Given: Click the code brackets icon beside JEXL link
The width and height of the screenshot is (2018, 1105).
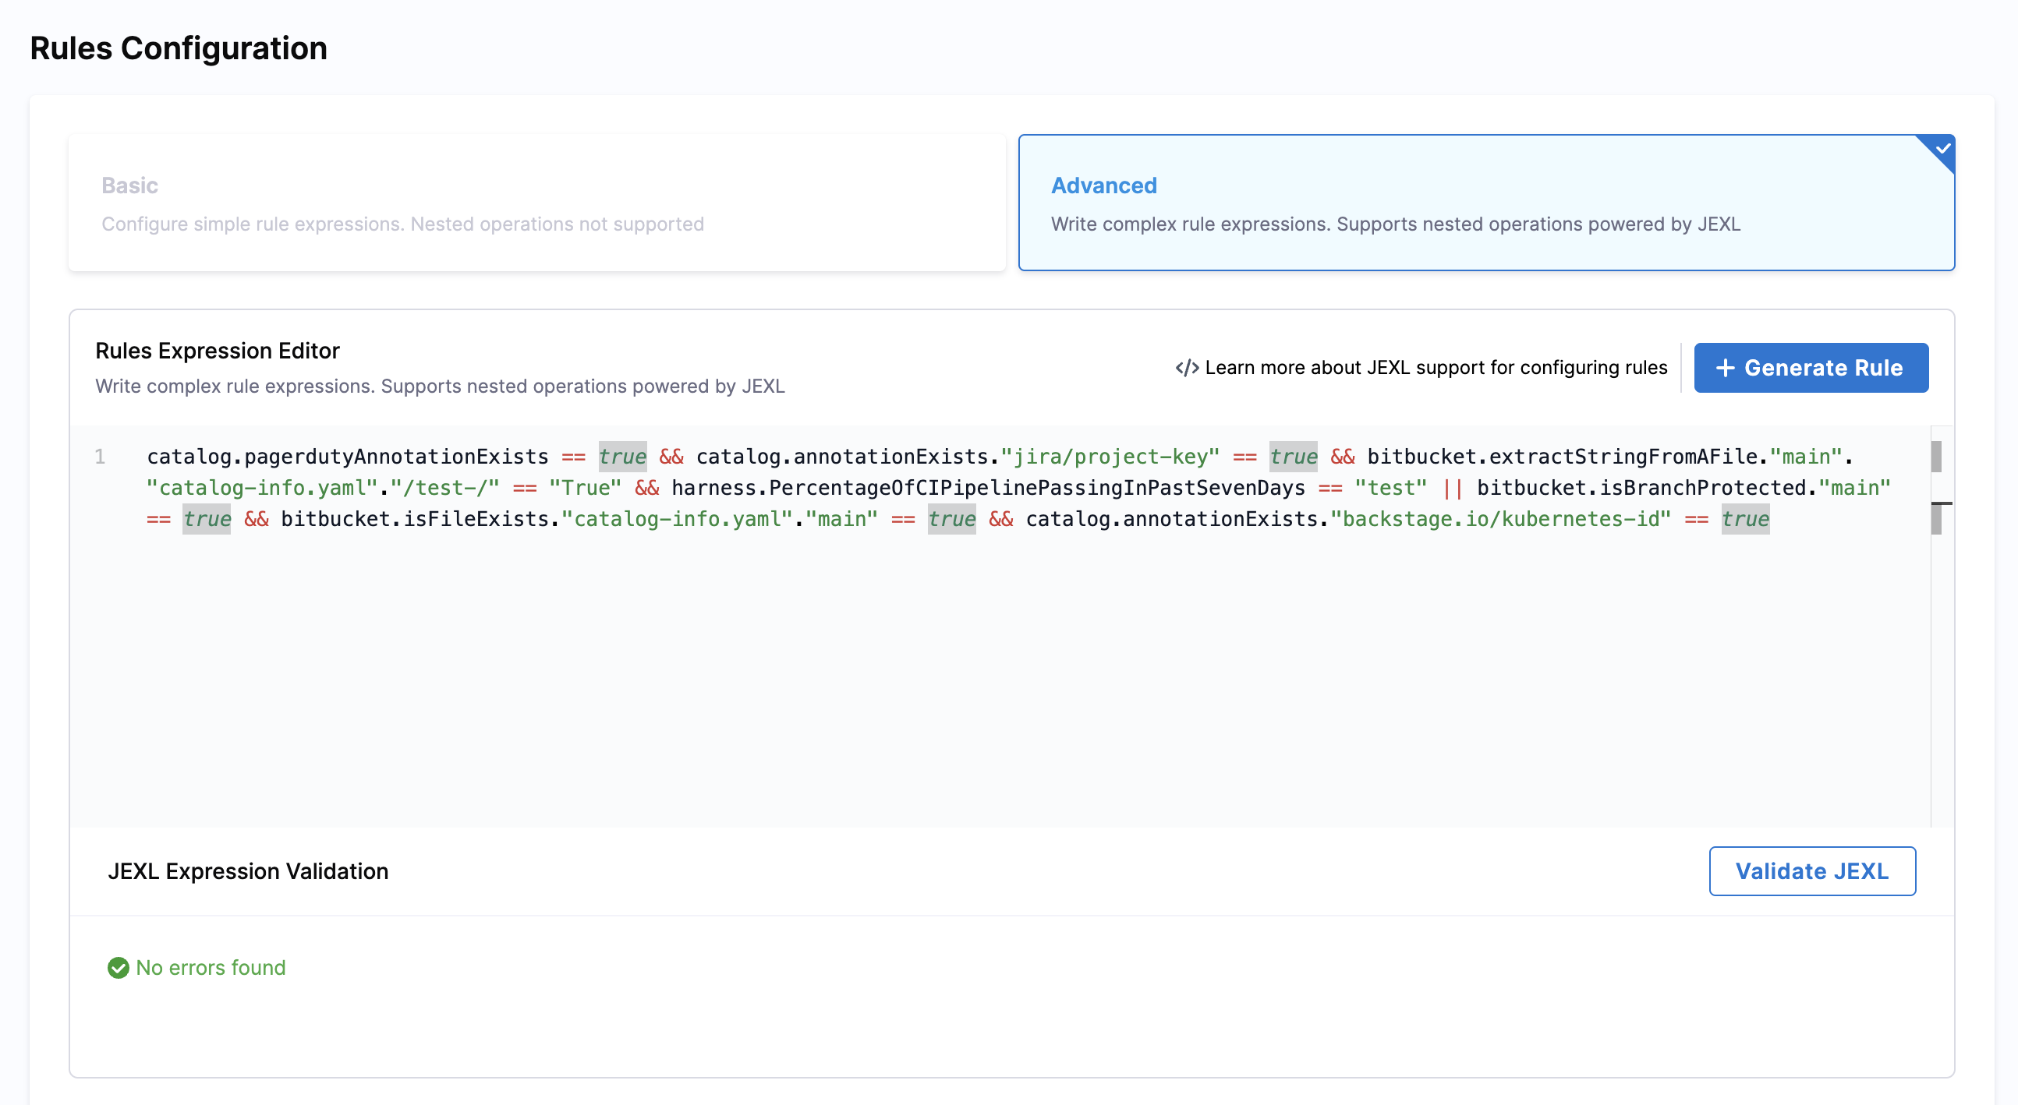Looking at the screenshot, I should 1187,368.
